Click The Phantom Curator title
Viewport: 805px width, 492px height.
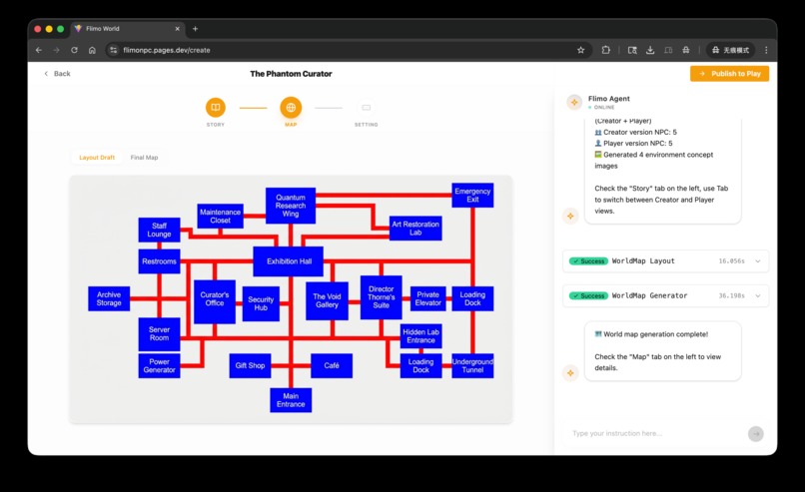coord(291,74)
